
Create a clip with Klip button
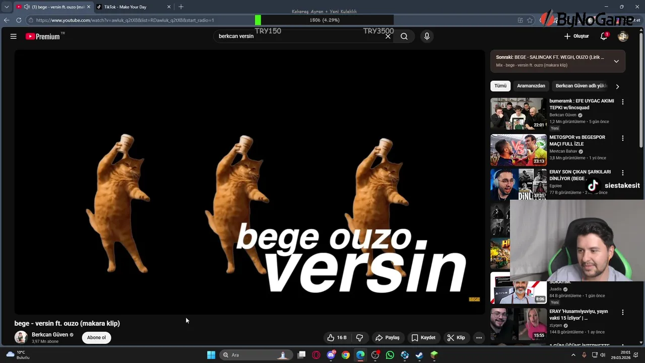(456, 338)
